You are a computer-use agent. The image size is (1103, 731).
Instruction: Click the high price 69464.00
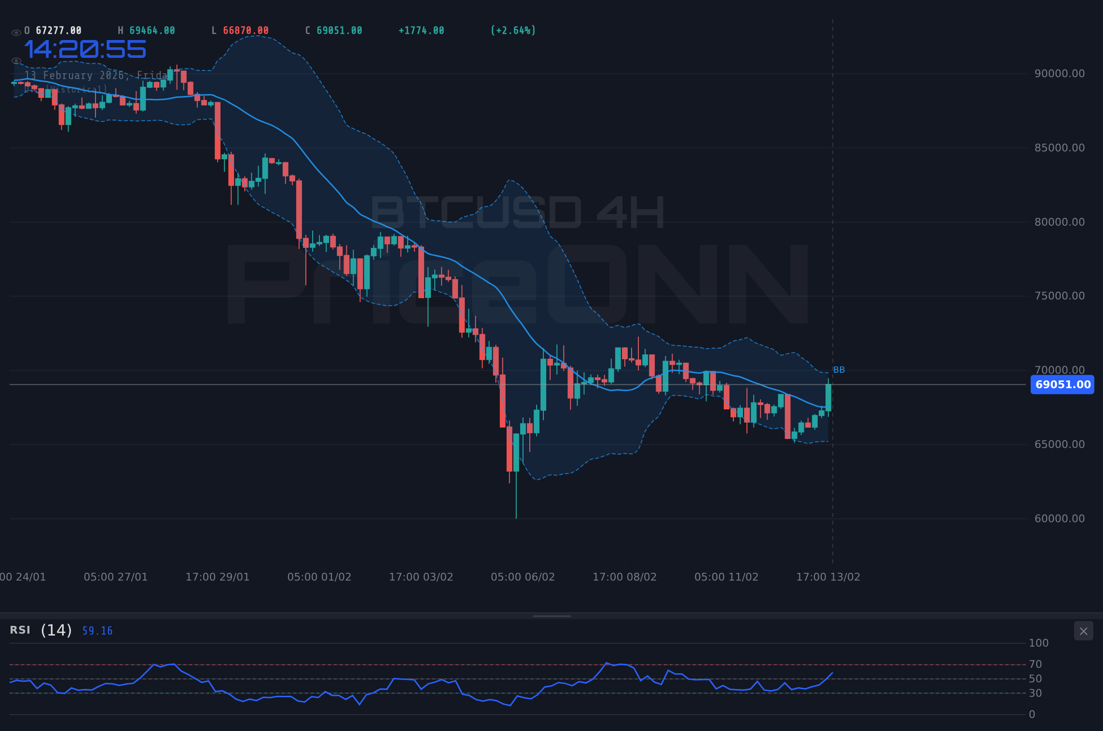pos(152,30)
